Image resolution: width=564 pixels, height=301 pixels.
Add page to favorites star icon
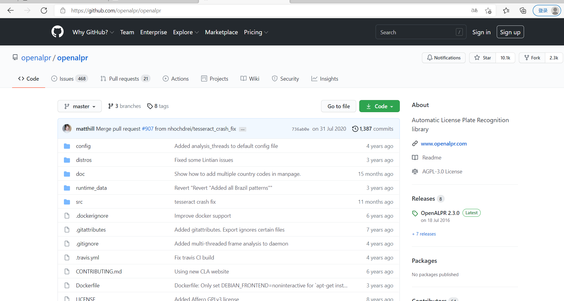point(488,11)
